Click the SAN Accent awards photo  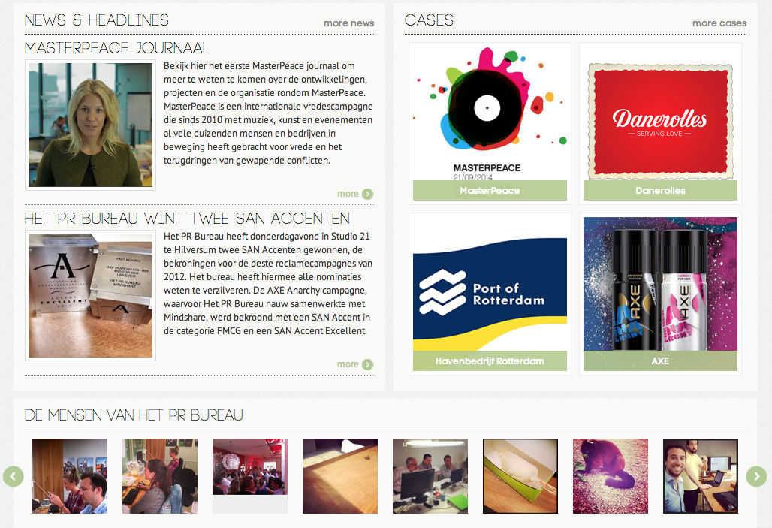[91, 295]
